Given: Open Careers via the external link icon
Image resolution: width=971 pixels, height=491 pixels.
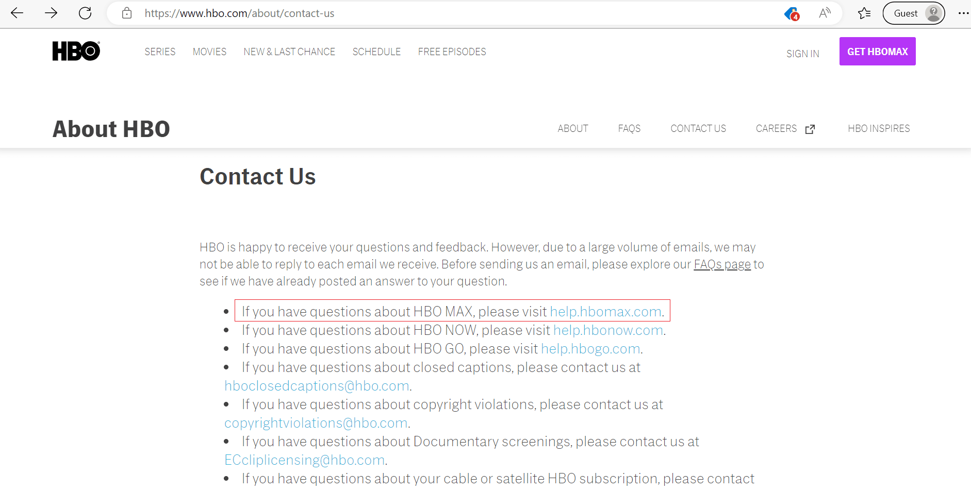Looking at the screenshot, I should click(x=810, y=129).
